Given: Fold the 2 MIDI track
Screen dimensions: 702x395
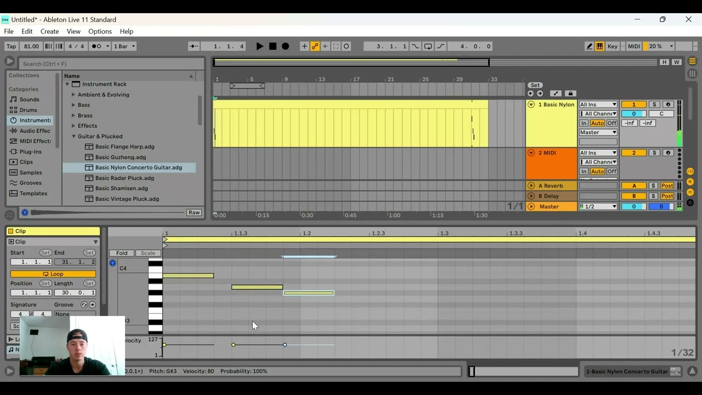Looking at the screenshot, I should pyautogui.click(x=531, y=153).
